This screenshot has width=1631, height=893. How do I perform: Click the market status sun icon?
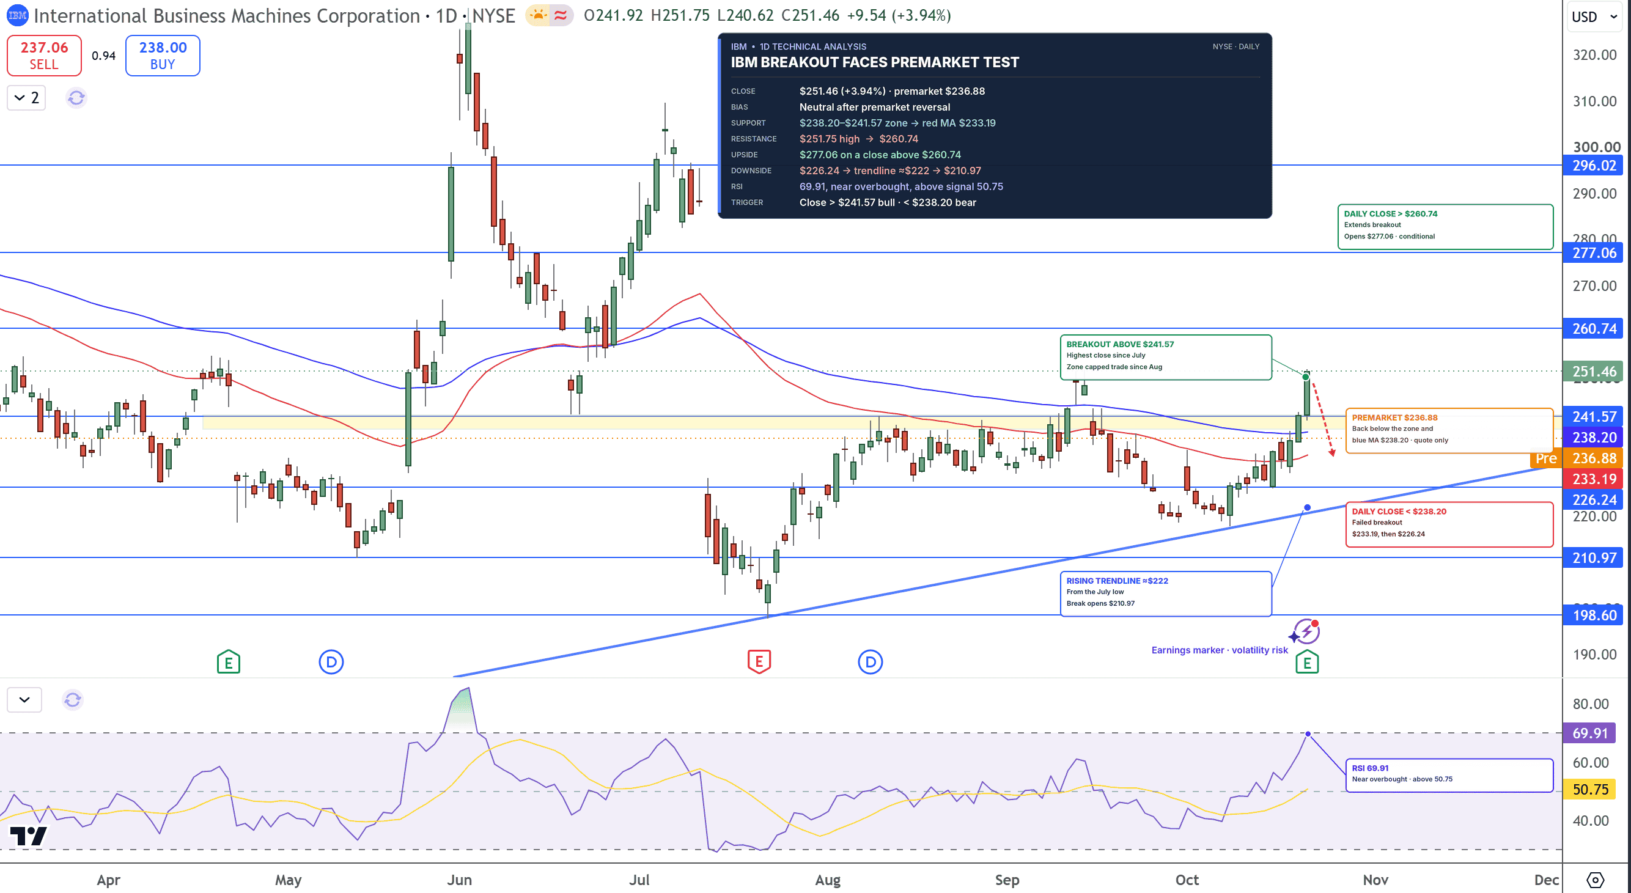tap(538, 15)
